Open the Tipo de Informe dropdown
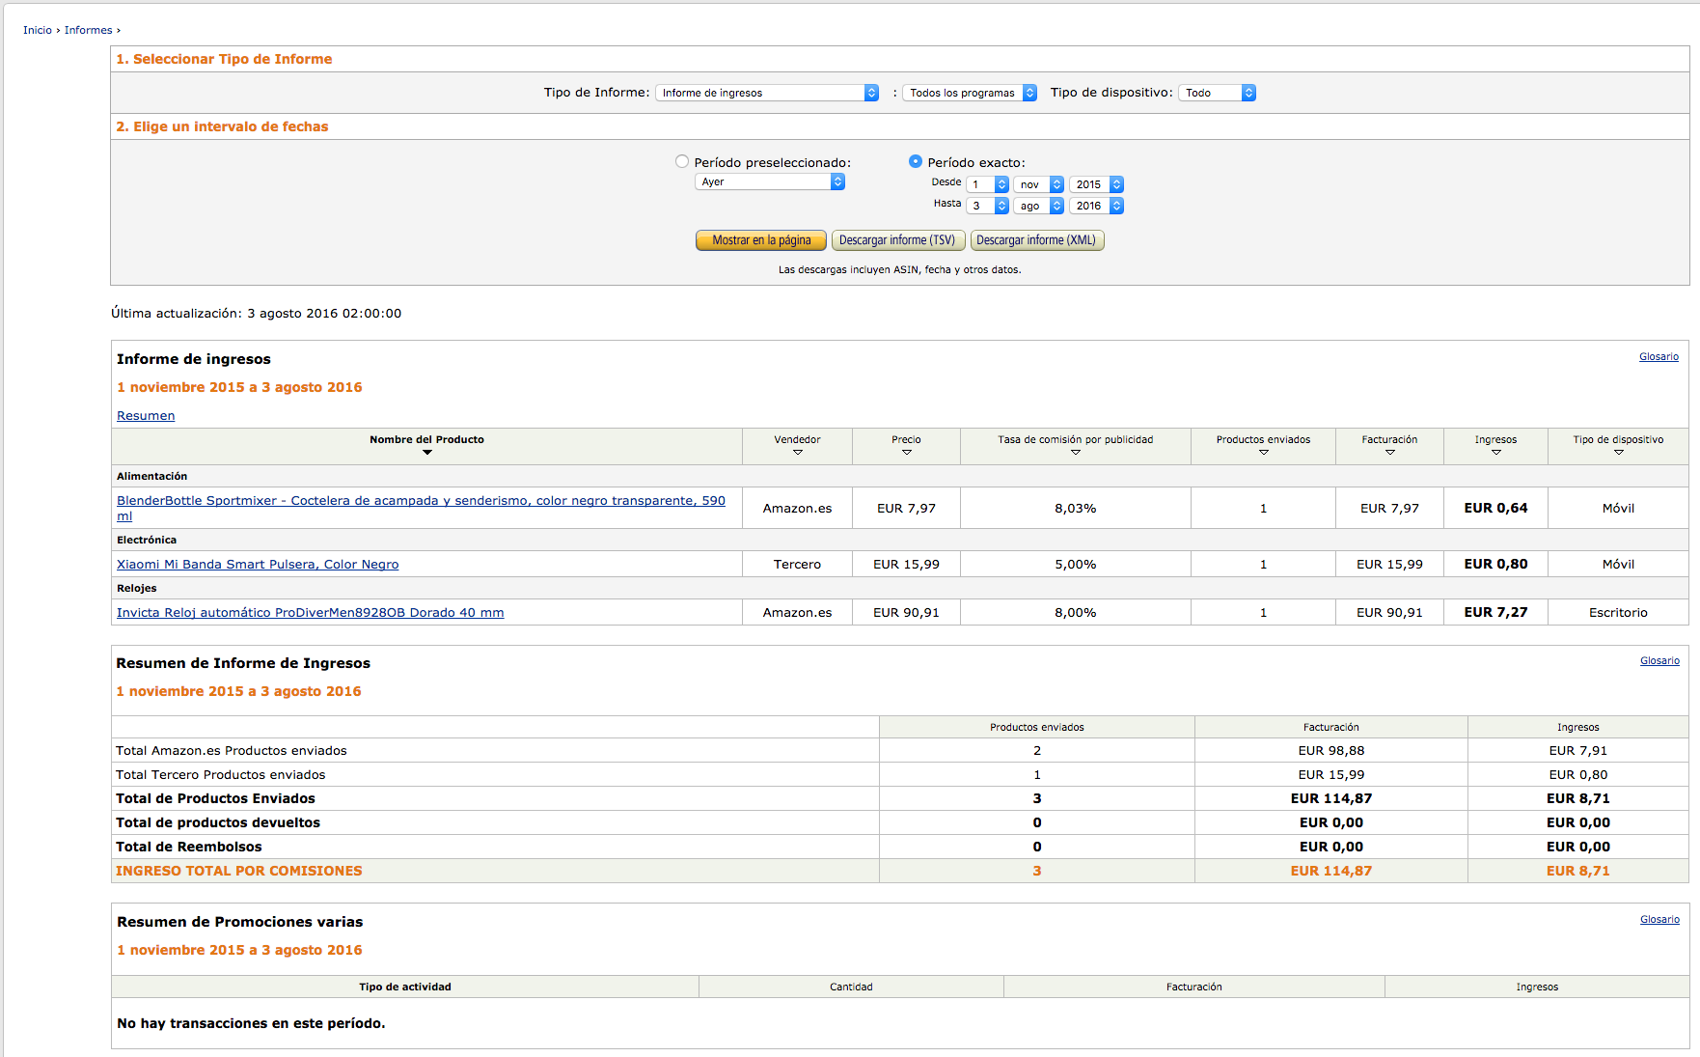Screen dimensions: 1700x1057 [767, 93]
